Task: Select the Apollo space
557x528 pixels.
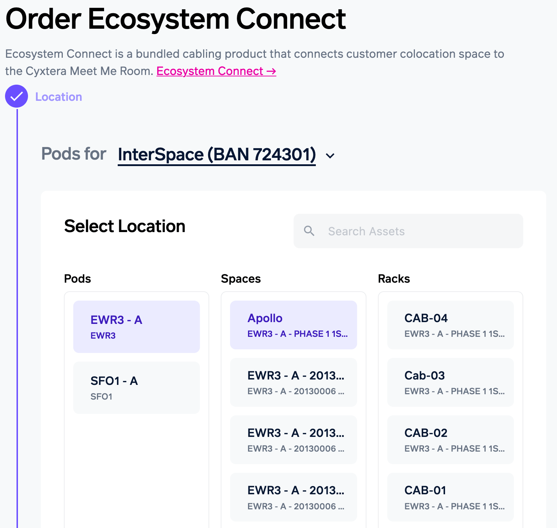Action: (x=293, y=325)
